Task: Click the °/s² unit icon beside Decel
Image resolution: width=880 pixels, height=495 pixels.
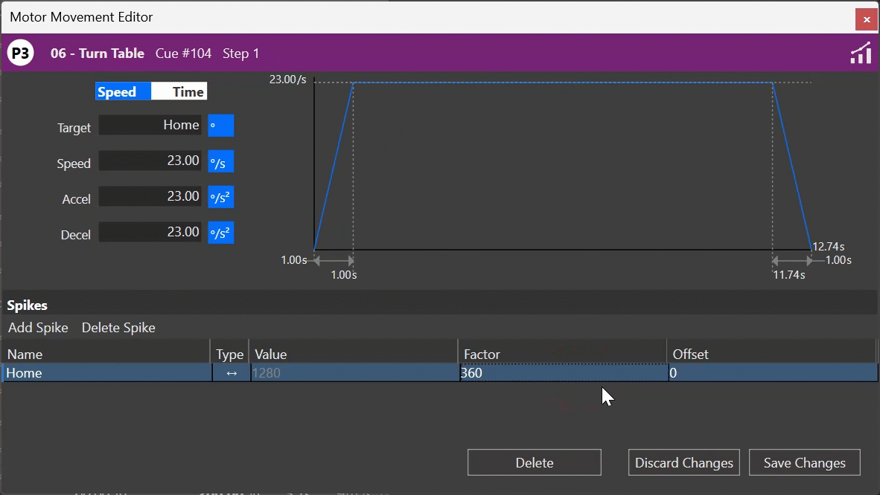Action: 220,232
